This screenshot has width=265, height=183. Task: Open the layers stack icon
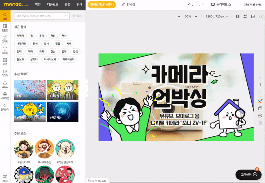(x=238, y=16)
